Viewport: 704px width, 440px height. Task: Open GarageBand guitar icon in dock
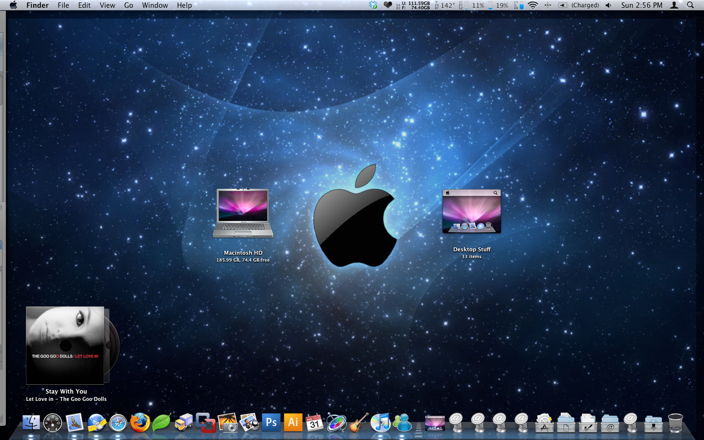[x=358, y=422]
